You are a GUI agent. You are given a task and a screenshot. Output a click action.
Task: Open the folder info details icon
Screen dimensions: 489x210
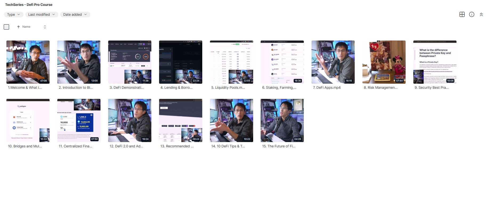tap(472, 14)
